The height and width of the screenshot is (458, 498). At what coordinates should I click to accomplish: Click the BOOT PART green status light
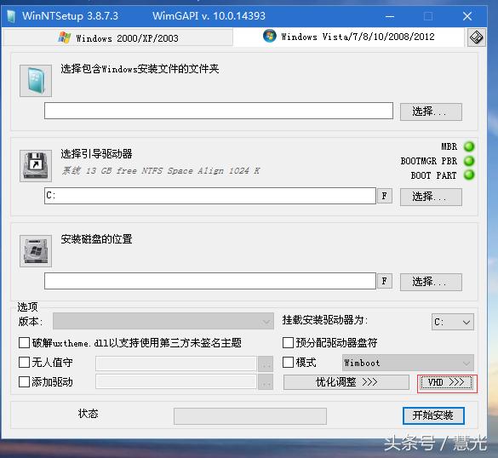click(469, 175)
